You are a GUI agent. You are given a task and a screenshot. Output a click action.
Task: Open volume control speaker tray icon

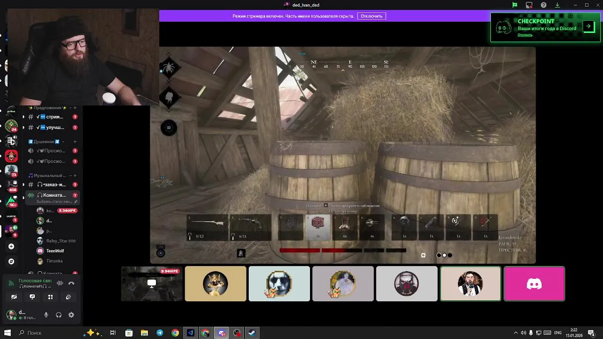point(523,333)
